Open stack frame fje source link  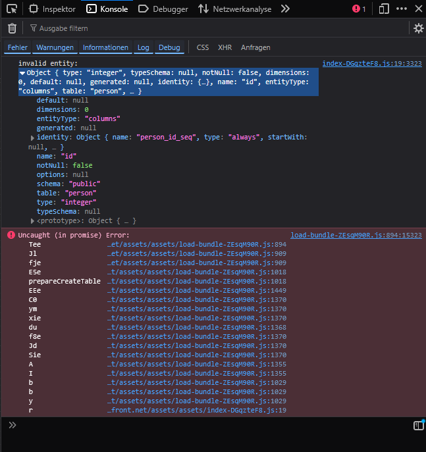tap(197, 263)
